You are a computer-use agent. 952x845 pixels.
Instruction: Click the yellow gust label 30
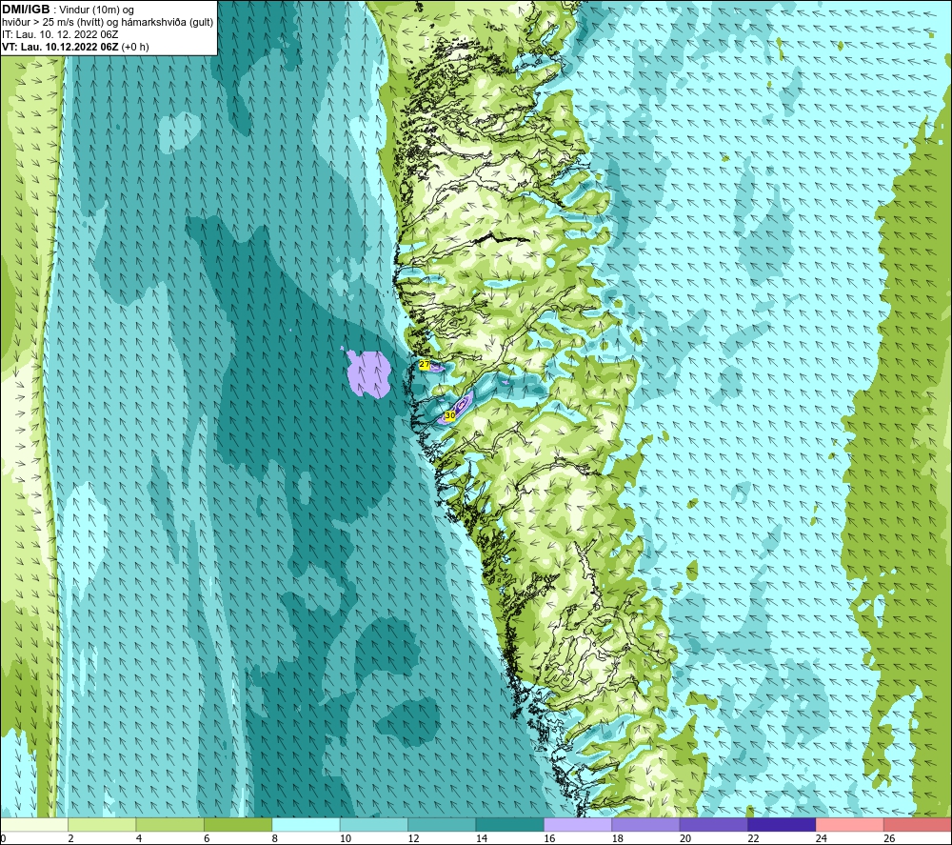point(450,415)
